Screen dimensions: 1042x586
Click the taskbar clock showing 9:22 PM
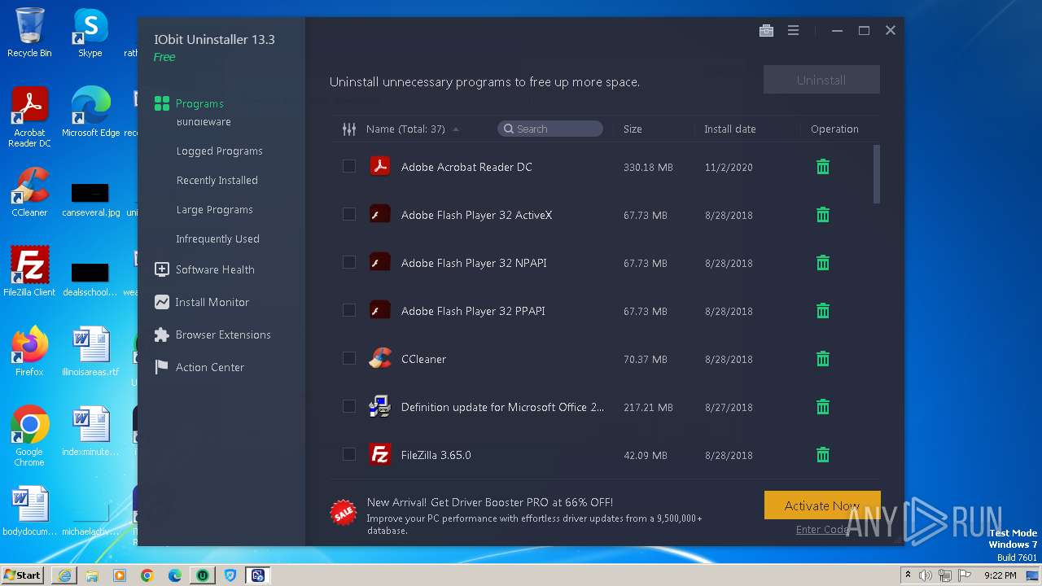pyautogui.click(x=1000, y=575)
